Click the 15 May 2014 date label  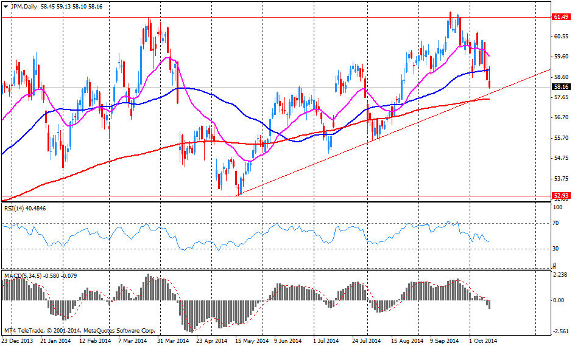point(252,341)
